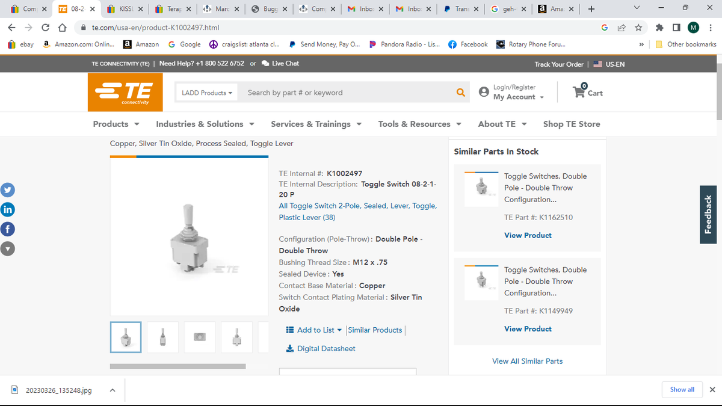Click the TE connectivity logo
Image resolution: width=722 pixels, height=406 pixels.
click(x=125, y=92)
